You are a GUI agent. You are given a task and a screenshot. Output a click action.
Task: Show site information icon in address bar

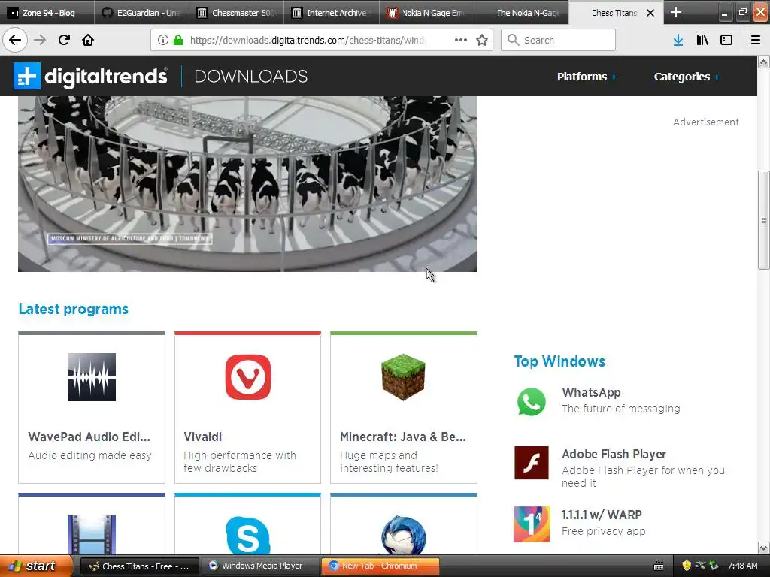click(x=163, y=40)
